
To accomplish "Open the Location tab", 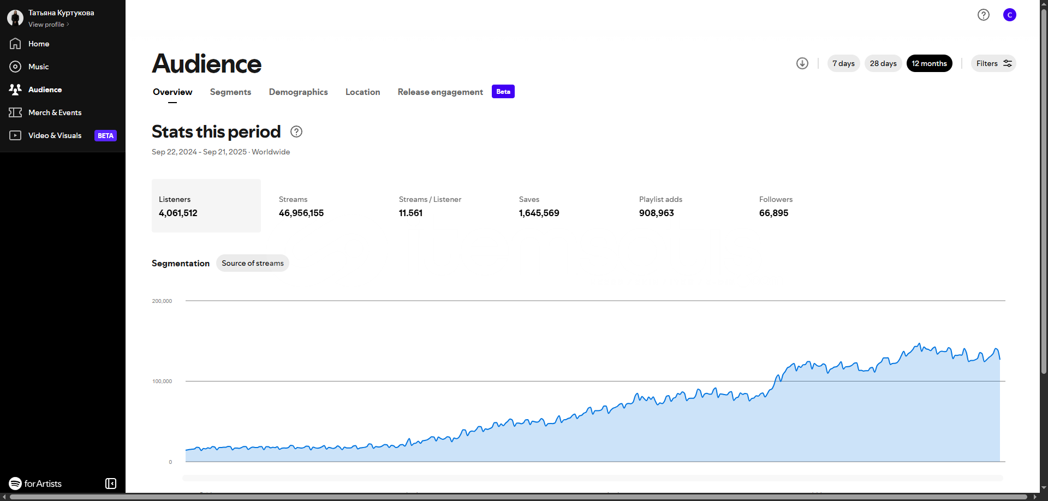I will click(362, 92).
